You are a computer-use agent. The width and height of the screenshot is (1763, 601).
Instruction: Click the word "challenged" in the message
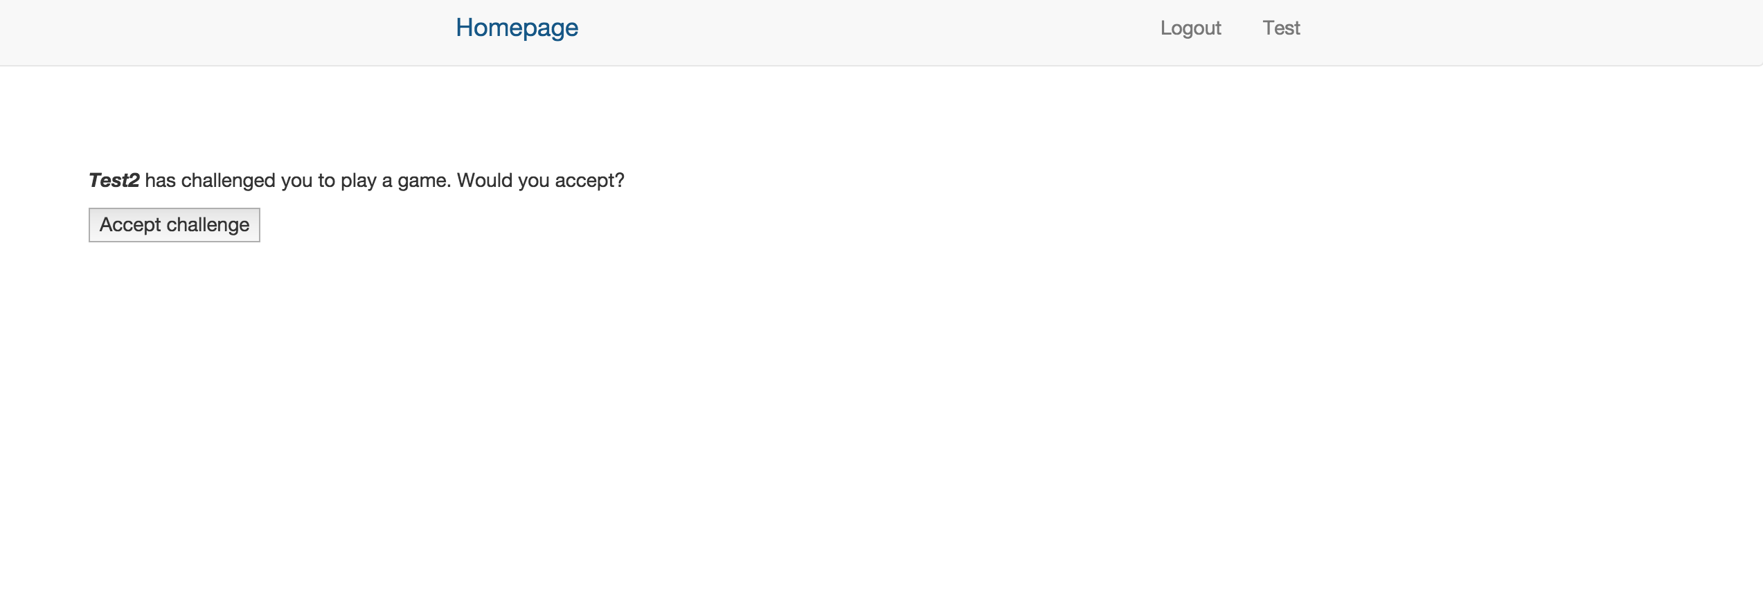[x=228, y=181]
